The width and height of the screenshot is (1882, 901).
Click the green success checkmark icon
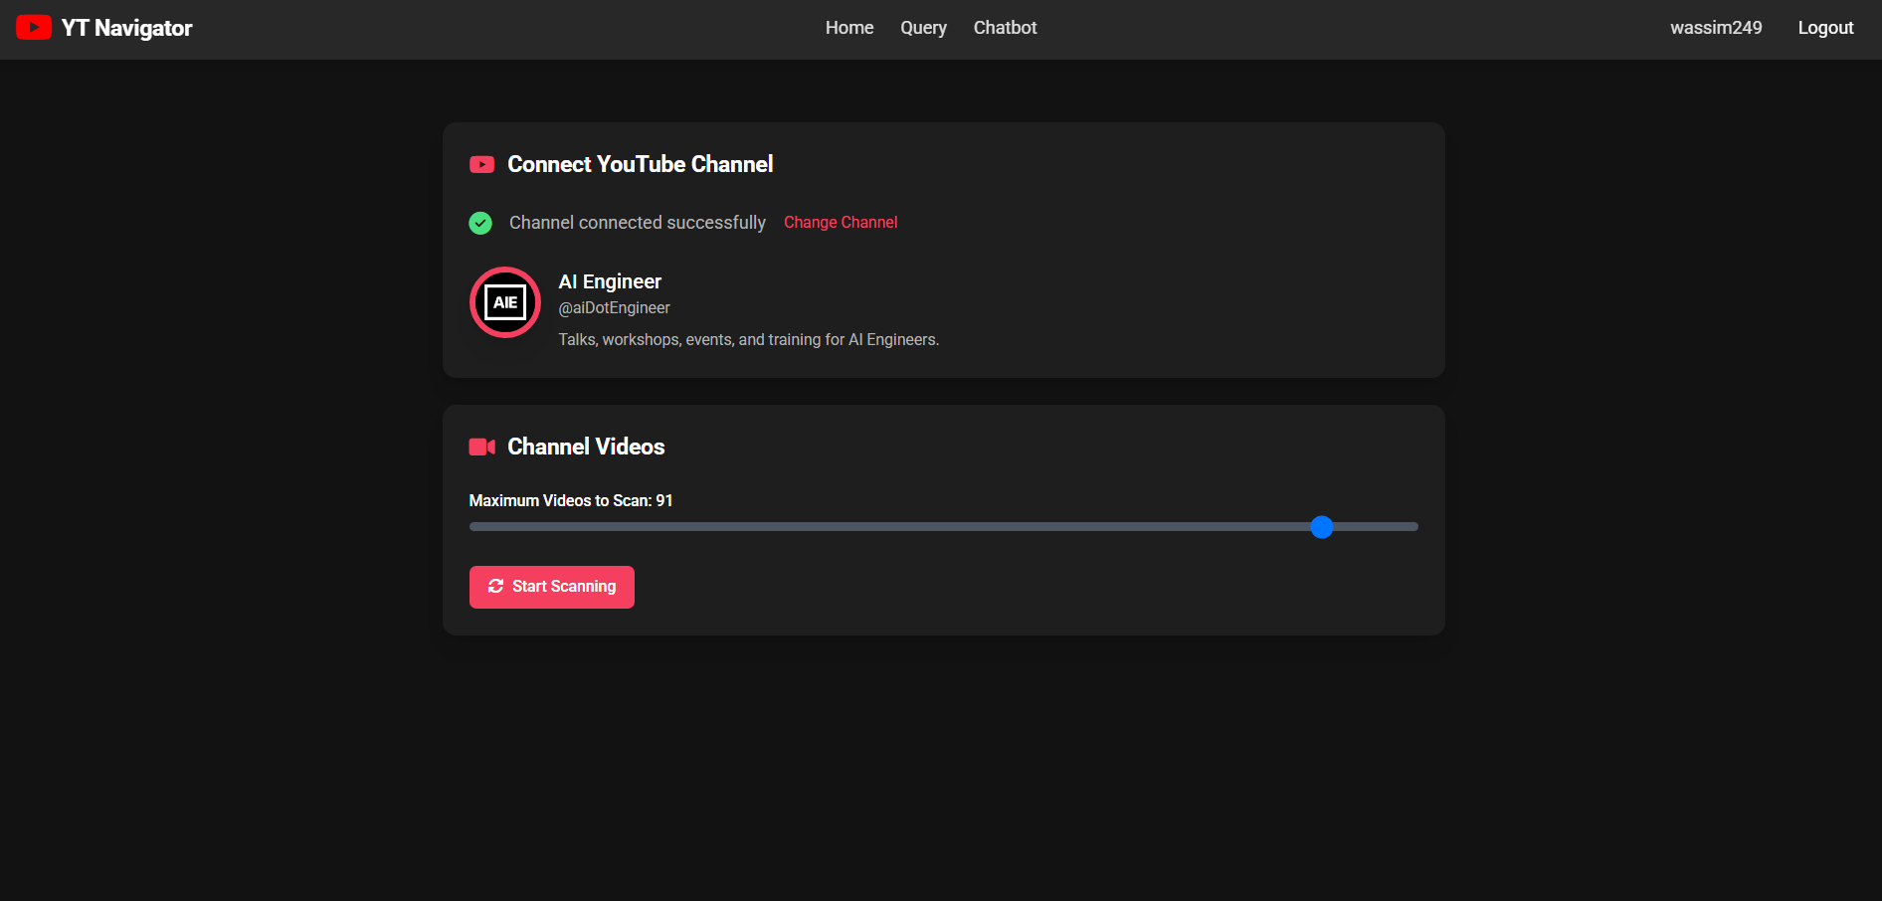tap(480, 223)
